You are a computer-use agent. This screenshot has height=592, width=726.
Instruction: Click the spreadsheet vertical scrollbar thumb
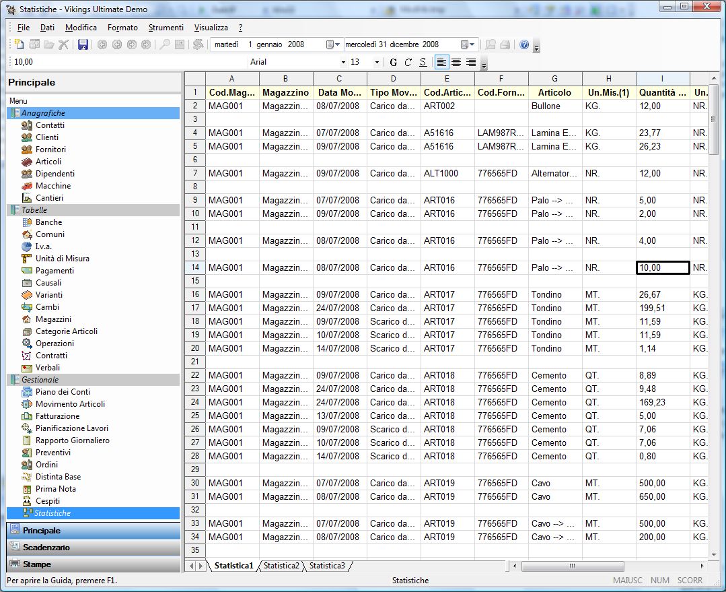click(713, 119)
